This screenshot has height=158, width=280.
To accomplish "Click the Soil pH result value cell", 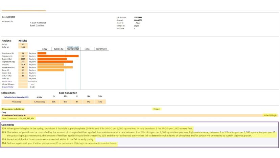I will tap(23, 44).
